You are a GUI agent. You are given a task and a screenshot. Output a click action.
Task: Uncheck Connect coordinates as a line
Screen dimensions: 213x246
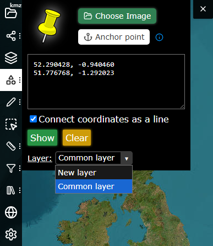click(34, 119)
